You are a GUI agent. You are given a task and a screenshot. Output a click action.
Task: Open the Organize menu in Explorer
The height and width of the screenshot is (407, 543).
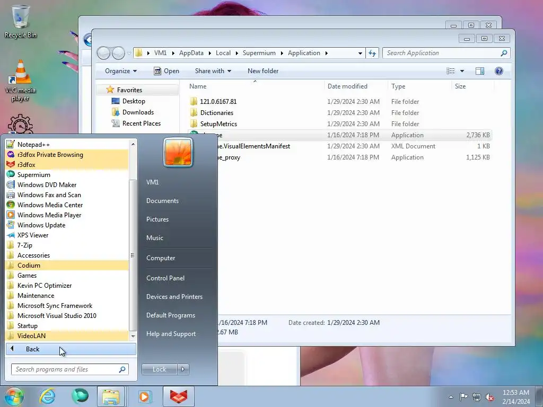point(121,71)
